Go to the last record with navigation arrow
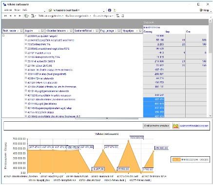 [x=20, y=16]
